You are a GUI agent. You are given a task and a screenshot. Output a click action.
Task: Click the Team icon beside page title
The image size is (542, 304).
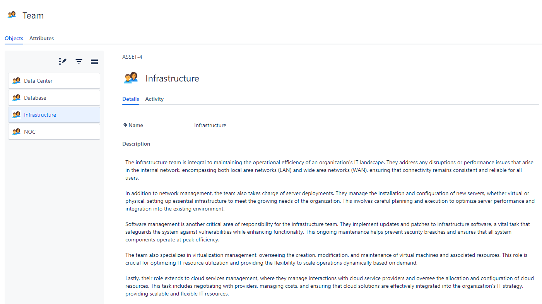coord(12,15)
